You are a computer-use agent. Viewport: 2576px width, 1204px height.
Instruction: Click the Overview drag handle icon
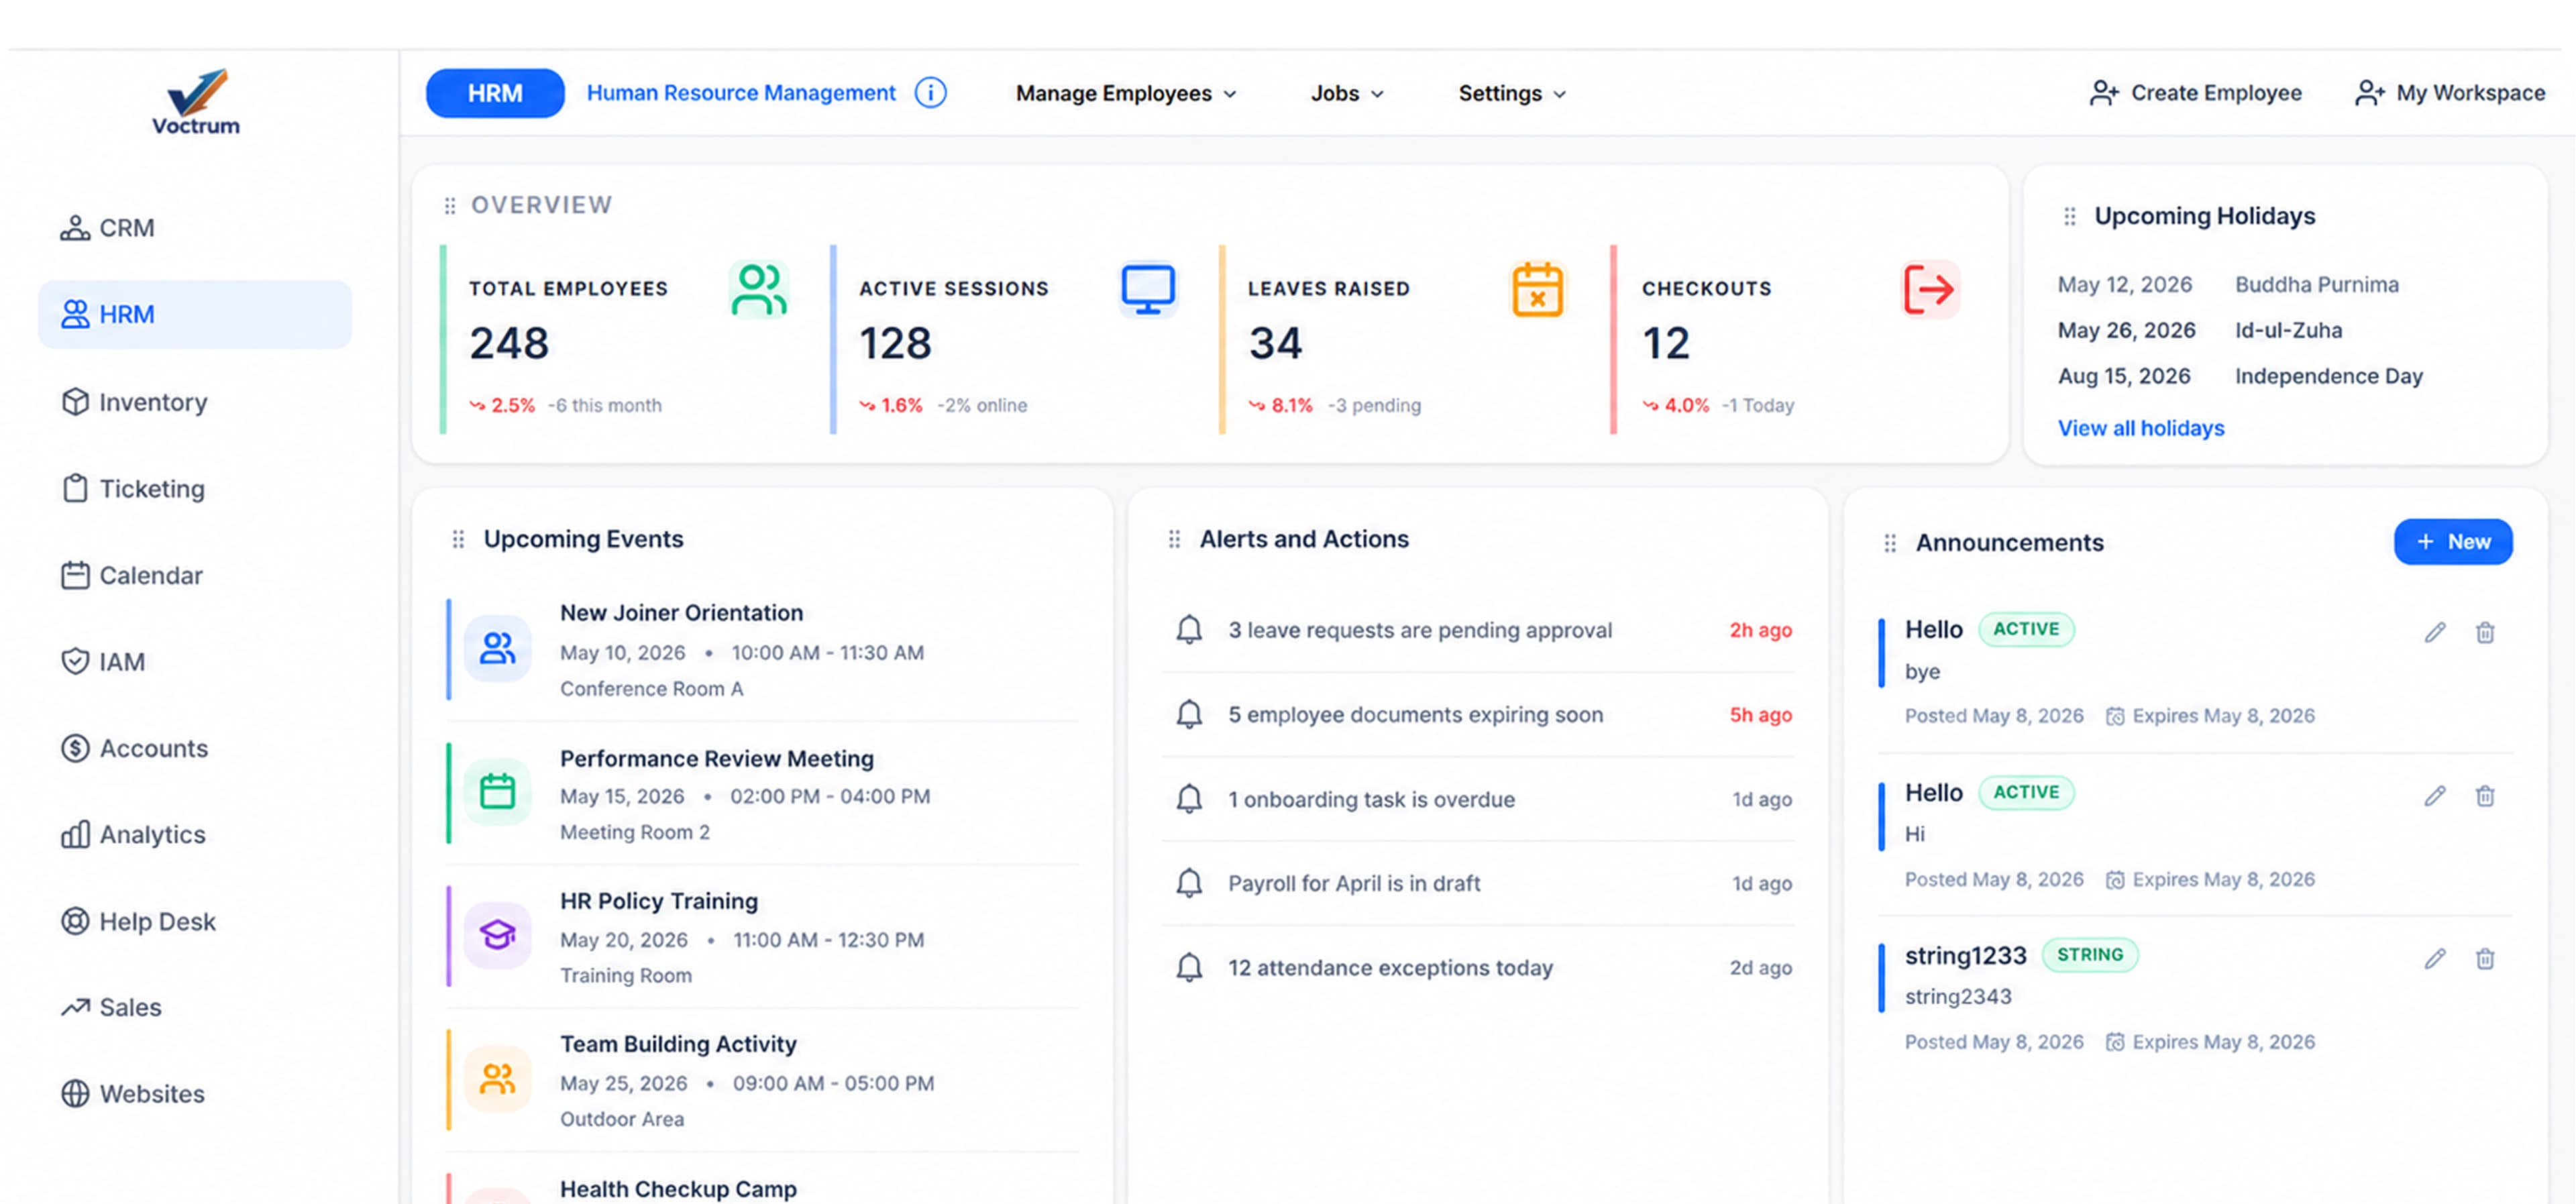click(x=450, y=205)
